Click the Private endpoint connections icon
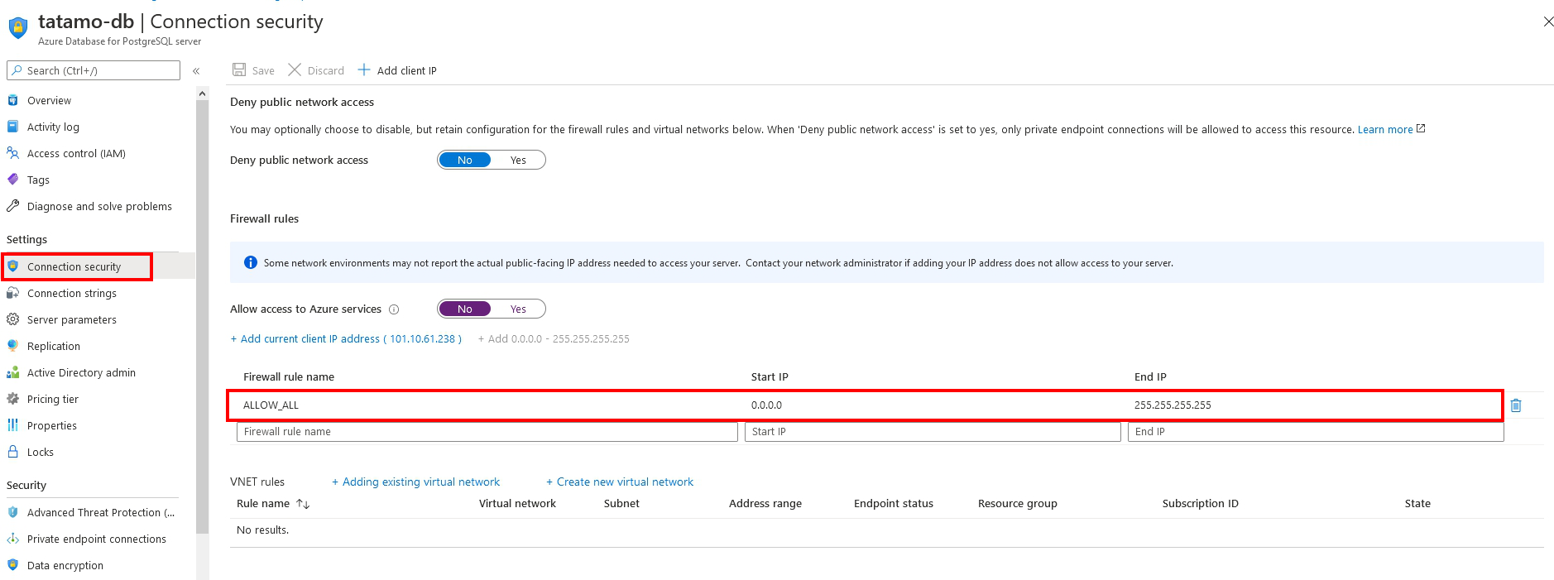1554x580 pixels. [13, 539]
